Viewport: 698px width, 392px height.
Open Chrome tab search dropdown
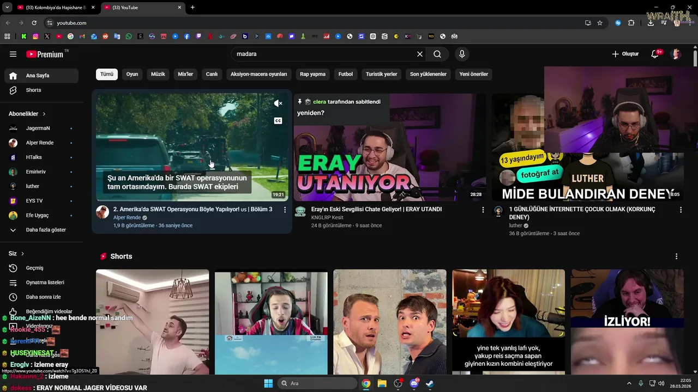pyautogui.click(x=7, y=8)
